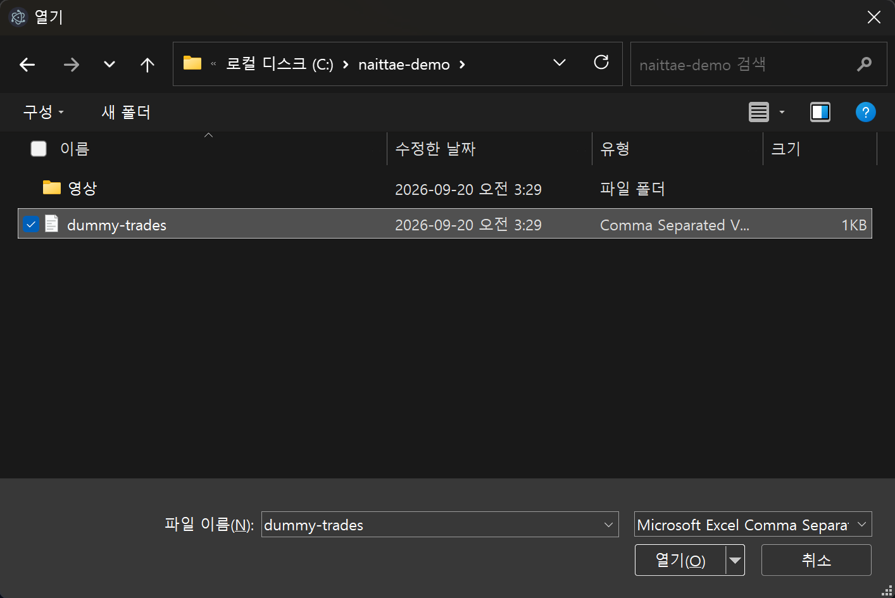Open the recent locations chevron
The image size is (895, 598).
(x=110, y=65)
